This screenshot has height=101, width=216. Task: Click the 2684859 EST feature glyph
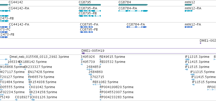89,69
